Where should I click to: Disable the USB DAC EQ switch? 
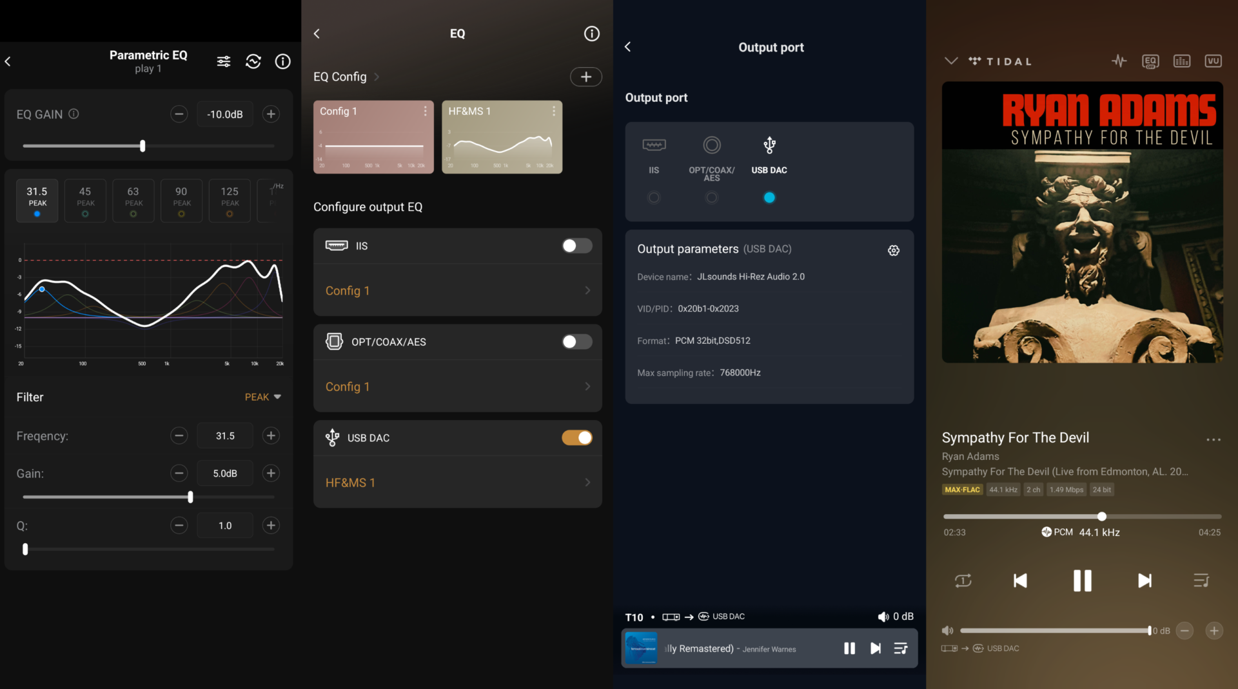click(x=576, y=438)
